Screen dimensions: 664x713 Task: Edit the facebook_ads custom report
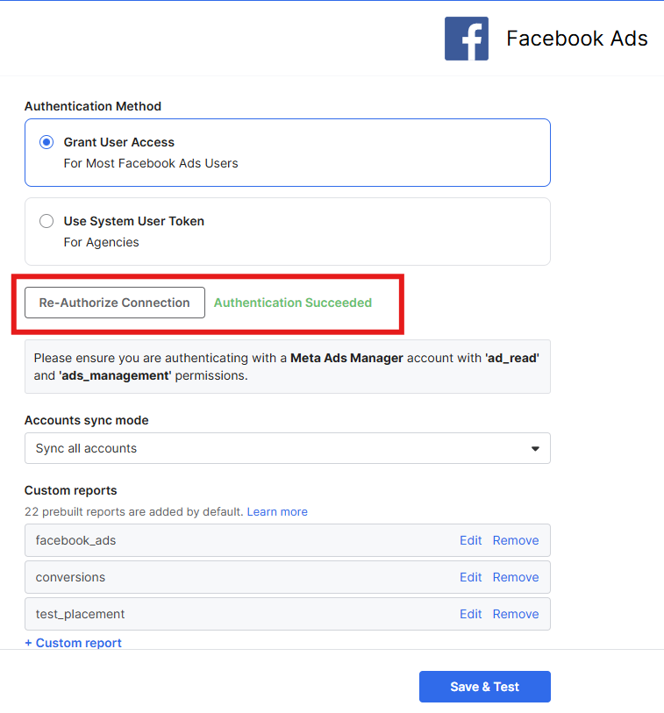click(470, 540)
